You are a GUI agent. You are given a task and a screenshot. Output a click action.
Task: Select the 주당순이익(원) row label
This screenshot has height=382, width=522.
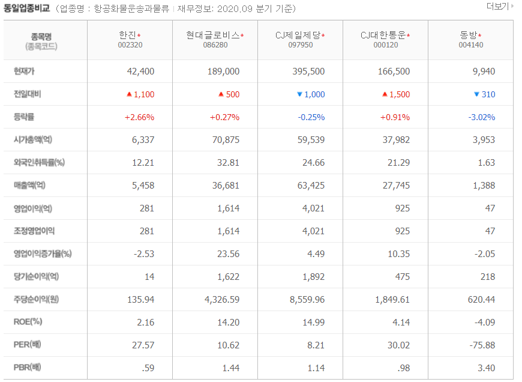pos(36,299)
